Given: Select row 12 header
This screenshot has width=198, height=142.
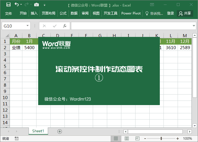Looking at the screenshot, I should [x=5, y=110].
